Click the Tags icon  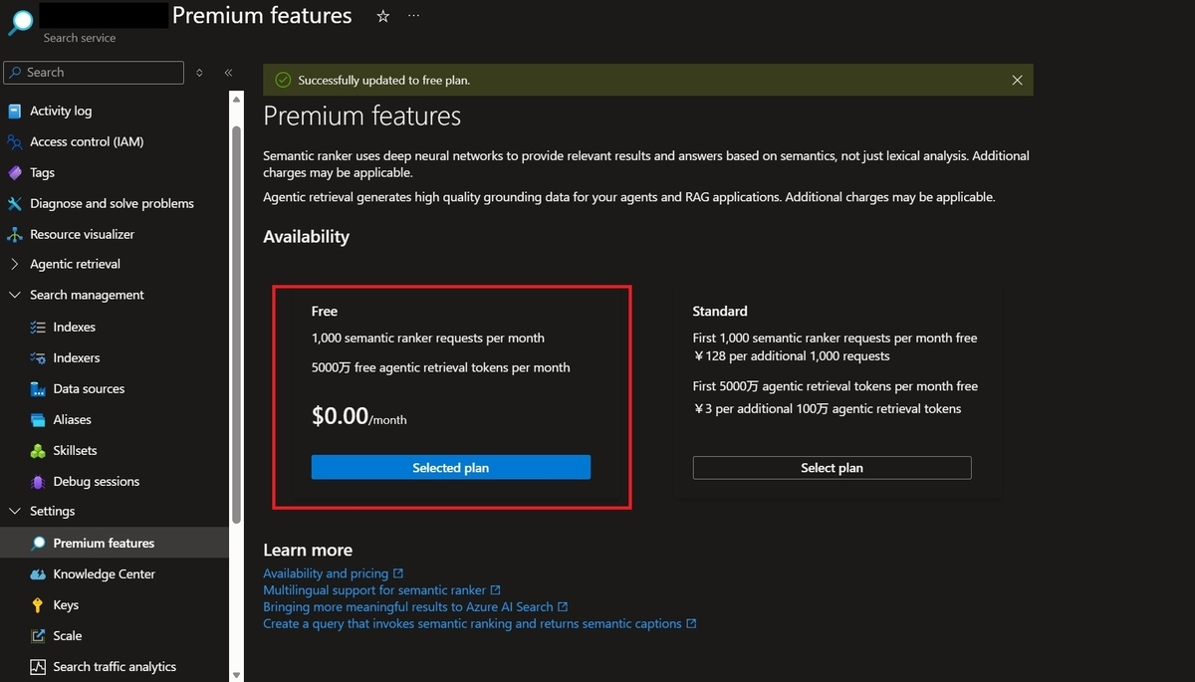pos(14,173)
